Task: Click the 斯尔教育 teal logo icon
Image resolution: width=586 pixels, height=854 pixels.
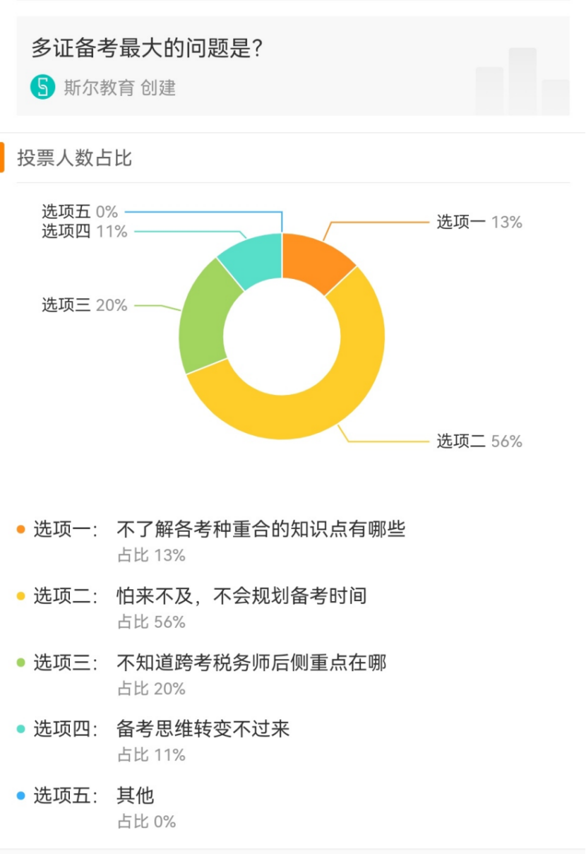Action: pyautogui.click(x=42, y=88)
